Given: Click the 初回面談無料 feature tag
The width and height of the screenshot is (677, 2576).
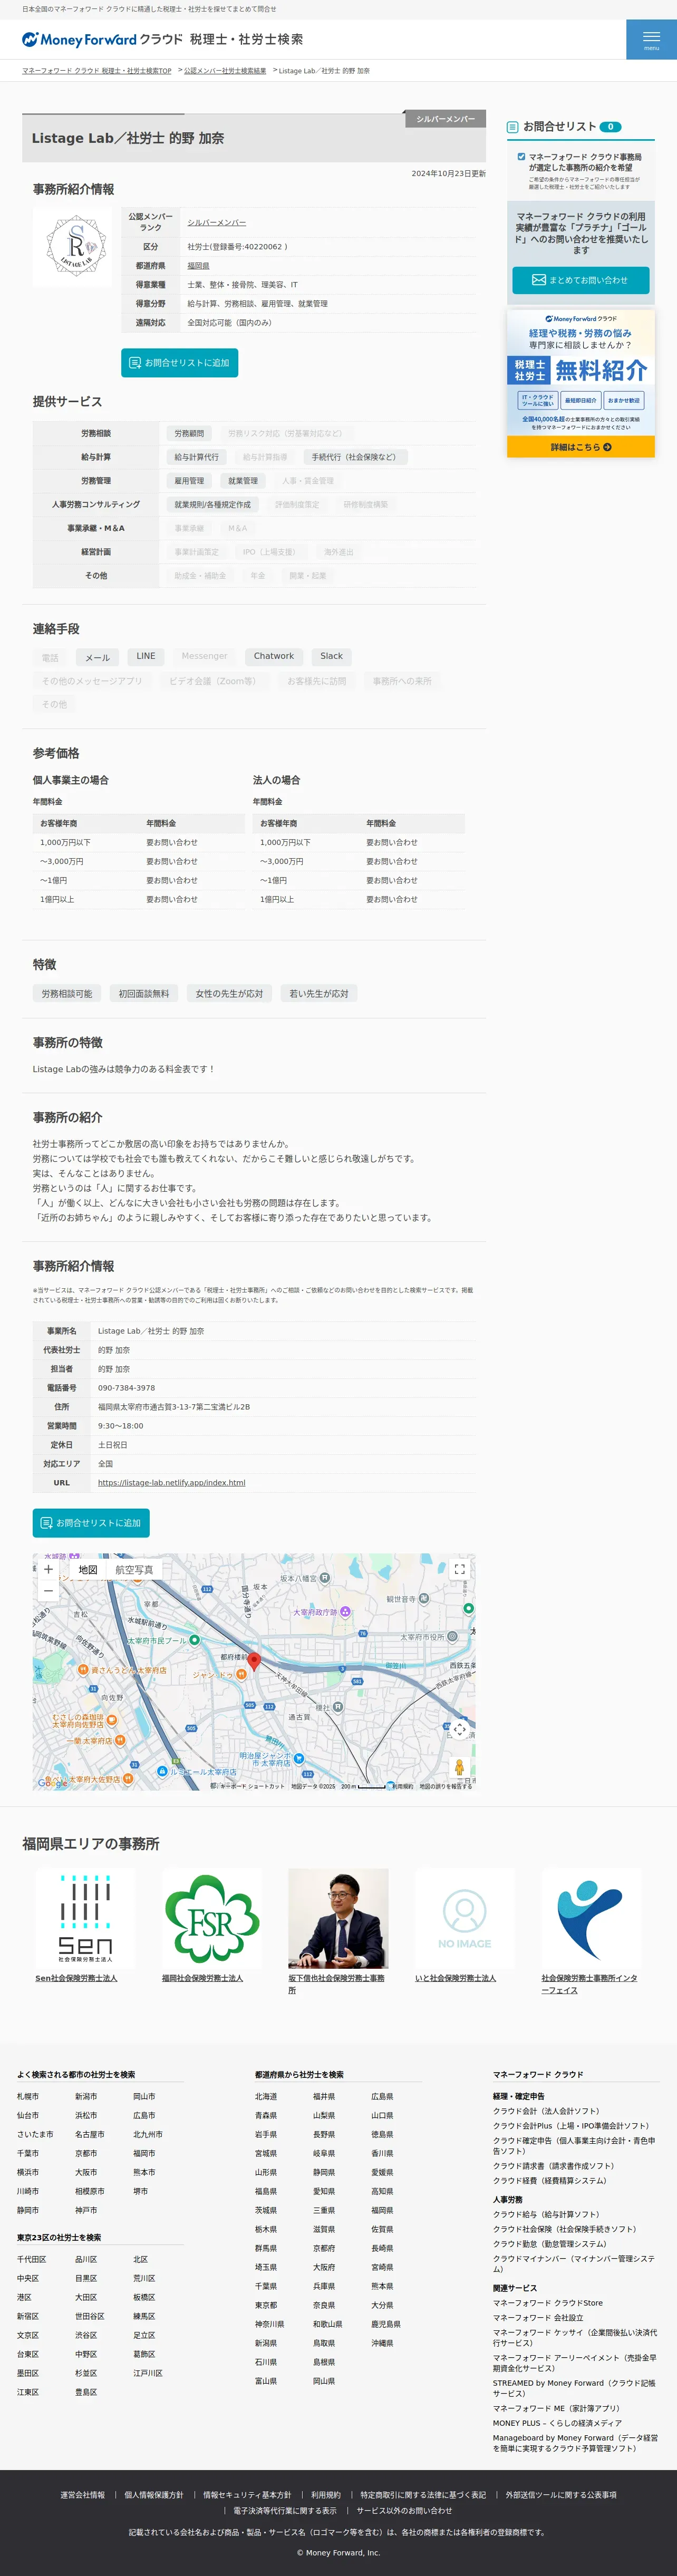Looking at the screenshot, I should 144,994.
